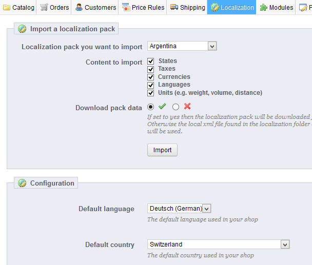Click the 'Download pack data' label
Screen dimensions: 312x265
click(x=109, y=108)
